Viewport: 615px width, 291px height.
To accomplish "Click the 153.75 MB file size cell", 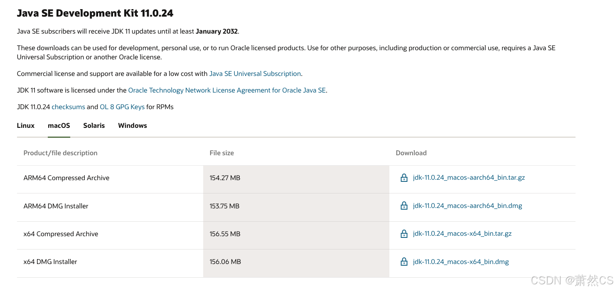I will [296, 207].
